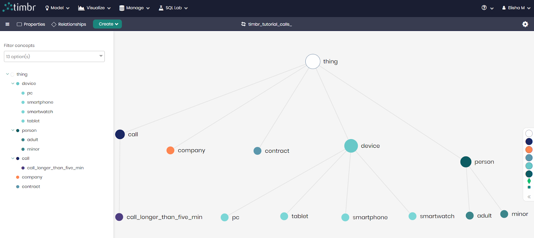Viewport: 534px width, 238px height.
Task: Click the help question mark icon
Action: tap(484, 8)
